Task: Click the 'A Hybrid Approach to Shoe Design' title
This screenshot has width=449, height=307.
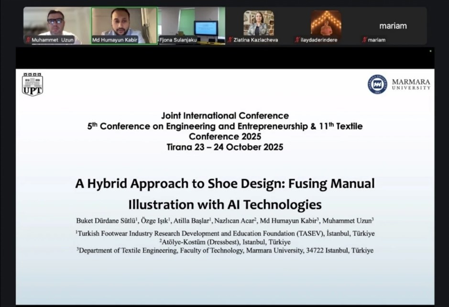Action: pos(225,194)
